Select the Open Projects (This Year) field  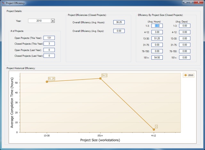coord(49,38)
